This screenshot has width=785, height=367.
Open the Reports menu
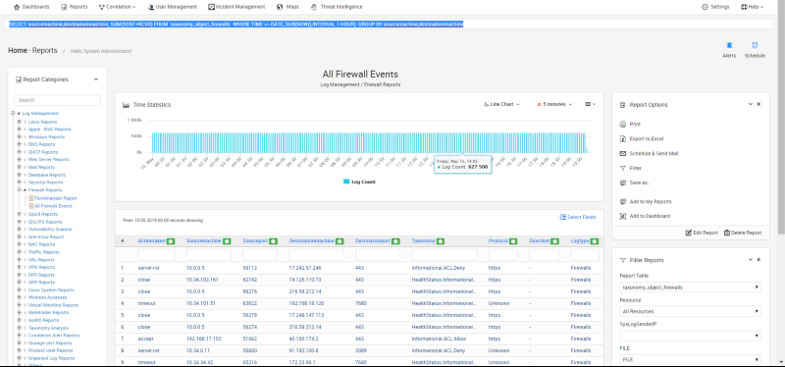click(75, 7)
